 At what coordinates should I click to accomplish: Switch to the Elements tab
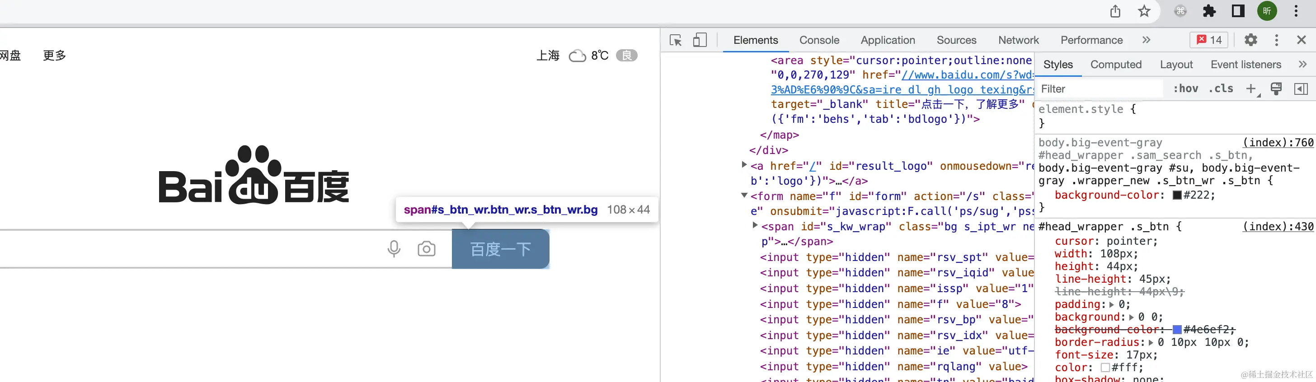(756, 40)
